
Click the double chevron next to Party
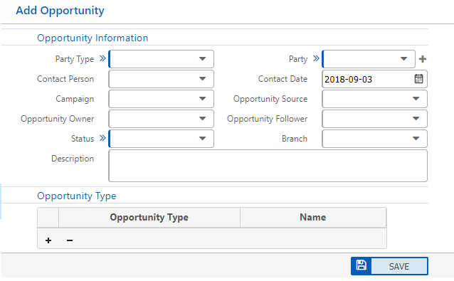pos(316,58)
